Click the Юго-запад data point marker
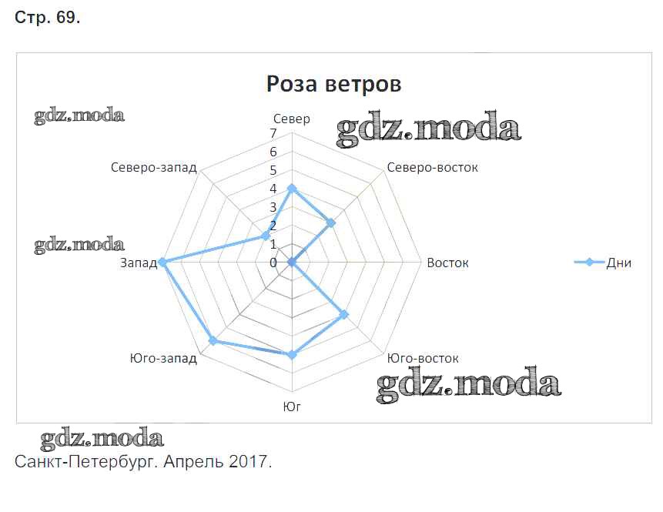The height and width of the screenshot is (512, 663). click(x=213, y=341)
